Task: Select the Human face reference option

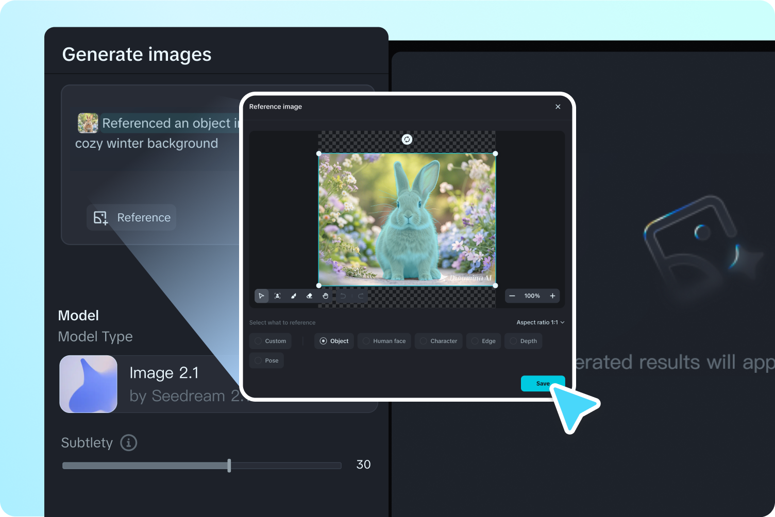Action: (x=384, y=341)
